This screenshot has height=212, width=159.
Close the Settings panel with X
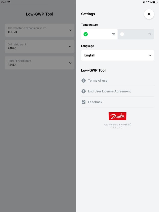tap(149, 14)
